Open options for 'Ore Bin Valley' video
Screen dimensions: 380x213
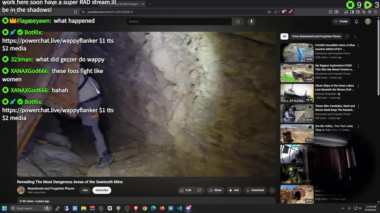click(358, 126)
